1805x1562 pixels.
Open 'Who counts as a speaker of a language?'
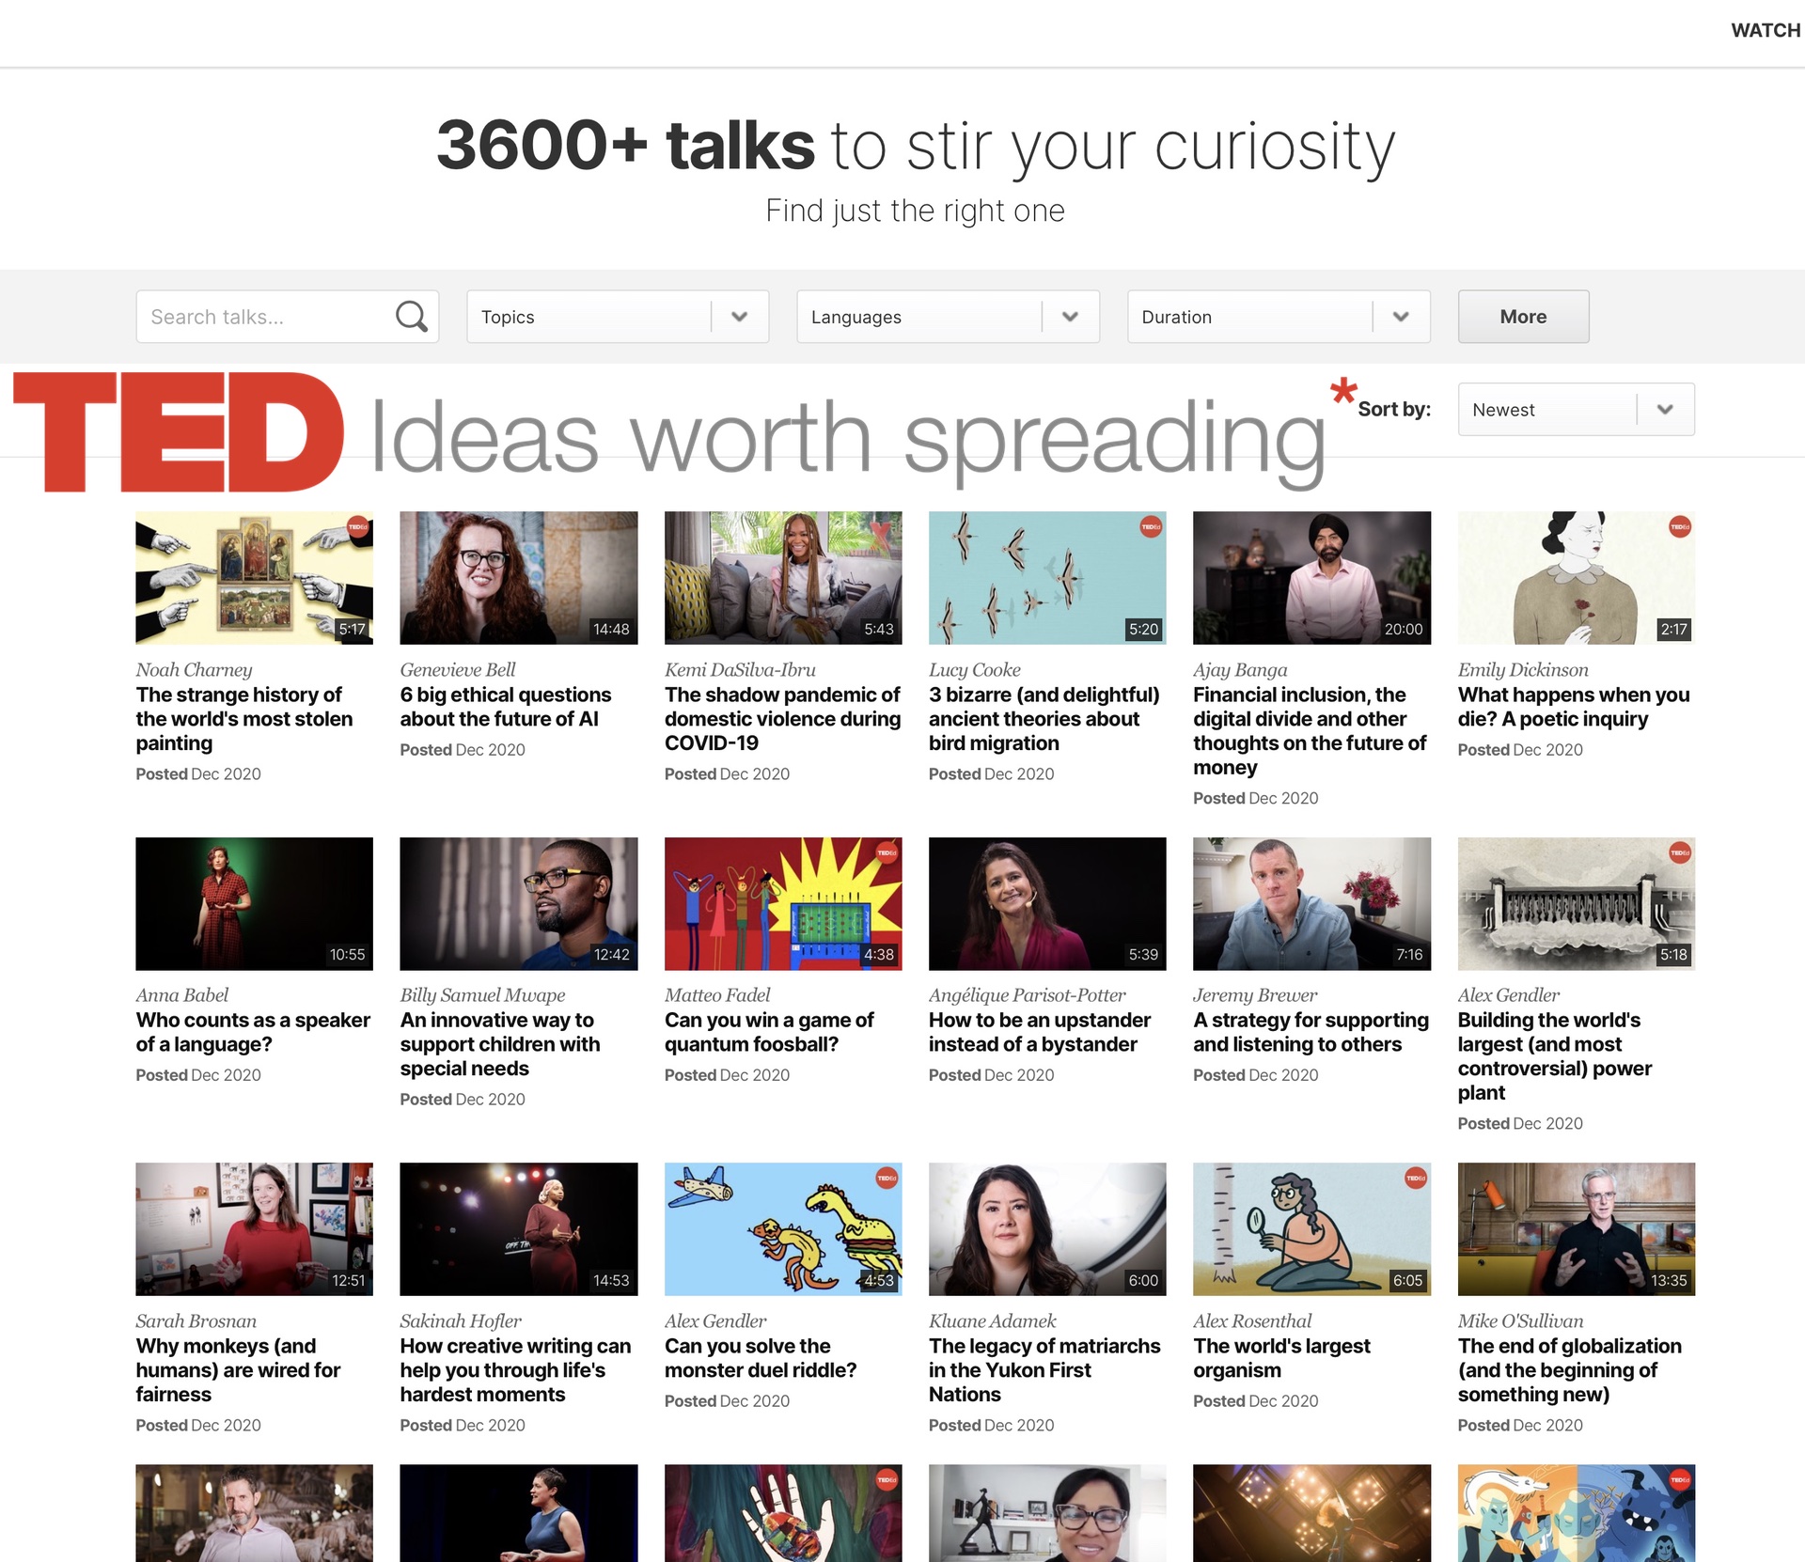click(253, 1032)
